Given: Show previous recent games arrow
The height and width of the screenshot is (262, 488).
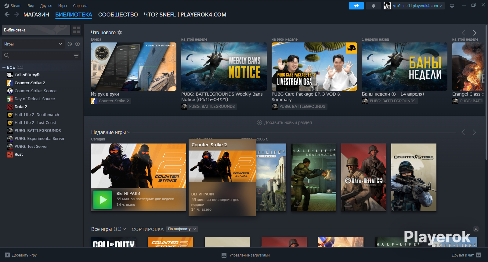Looking at the screenshot, I should pyautogui.click(x=463, y=132).
